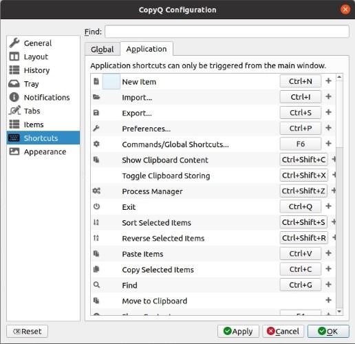
Task: Add a shortcut for Preferences
Action: click(328, 128)
